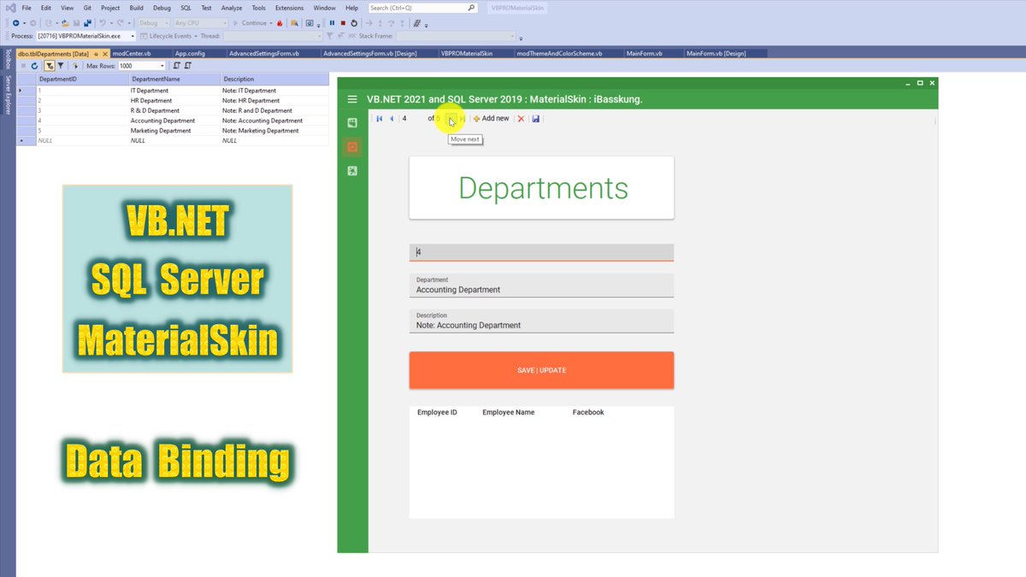
Task: Click the Visual Studio logo icon
Action: (11, 8)
